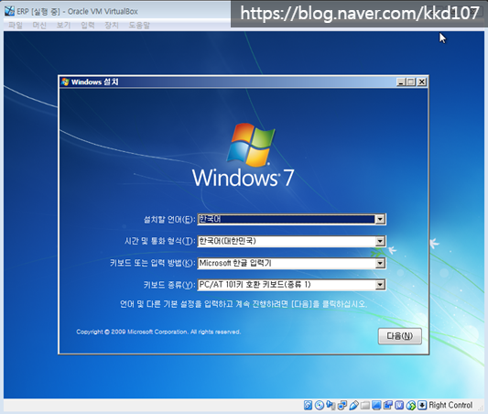Click the recording status icon
The height and width of the screenshot is (414, 488).
[x=388, y=405]
